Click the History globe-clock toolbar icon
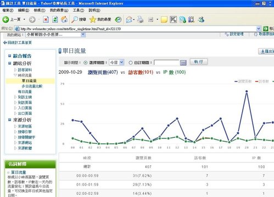The height and width of the screenshot is (197, 274). coord(118,19)
